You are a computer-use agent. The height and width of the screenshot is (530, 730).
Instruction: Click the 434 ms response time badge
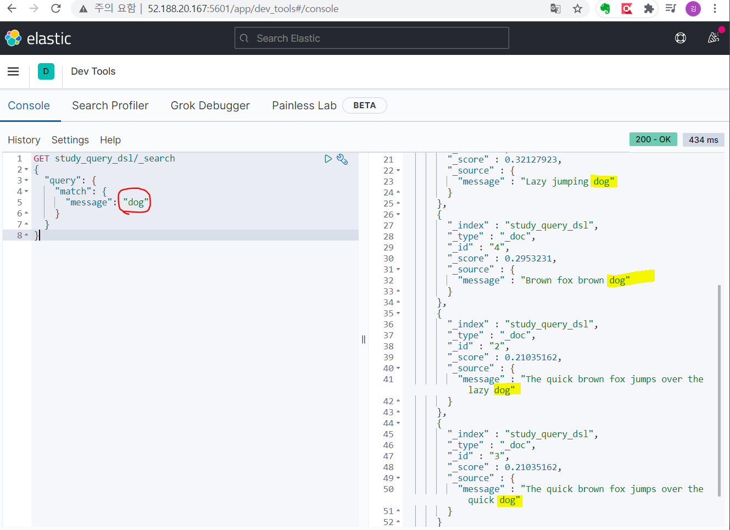click(704, 140)
